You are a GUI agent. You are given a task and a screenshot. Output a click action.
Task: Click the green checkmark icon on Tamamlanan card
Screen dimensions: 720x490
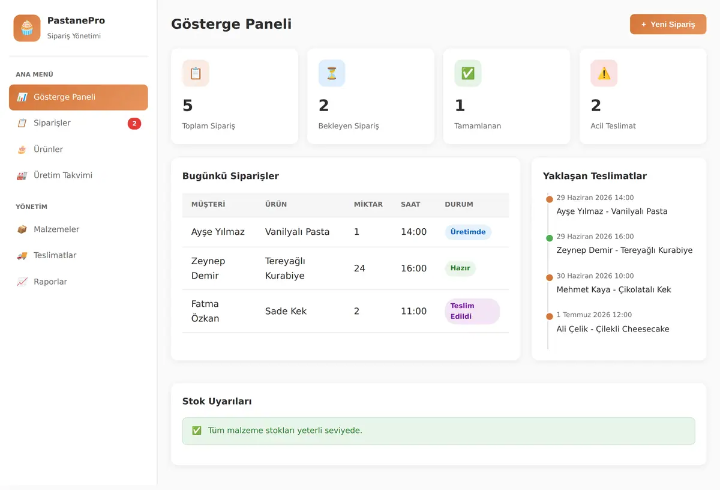468,73
